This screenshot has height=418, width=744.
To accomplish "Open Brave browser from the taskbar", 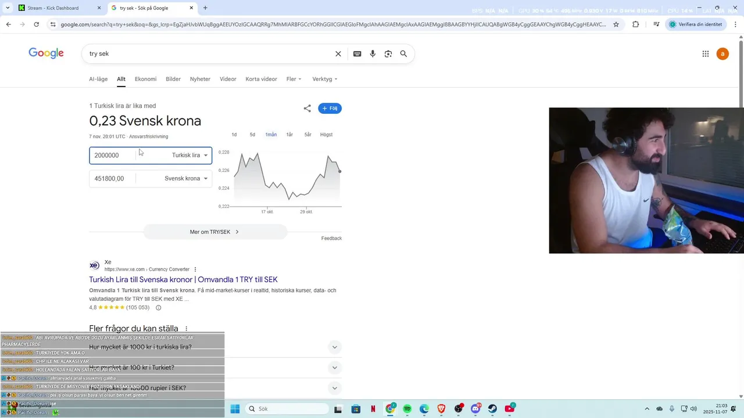I will [441, 409].
